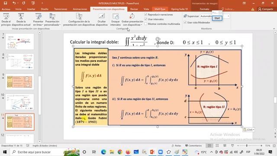Toggle Usar vista Moderador checkbox
The image size is (277, 156).
[x=185, y=23]
